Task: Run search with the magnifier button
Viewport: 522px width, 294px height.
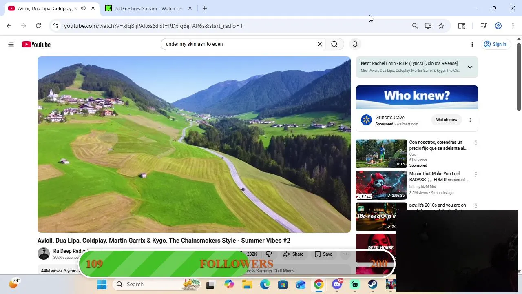Action: (334, 44)
